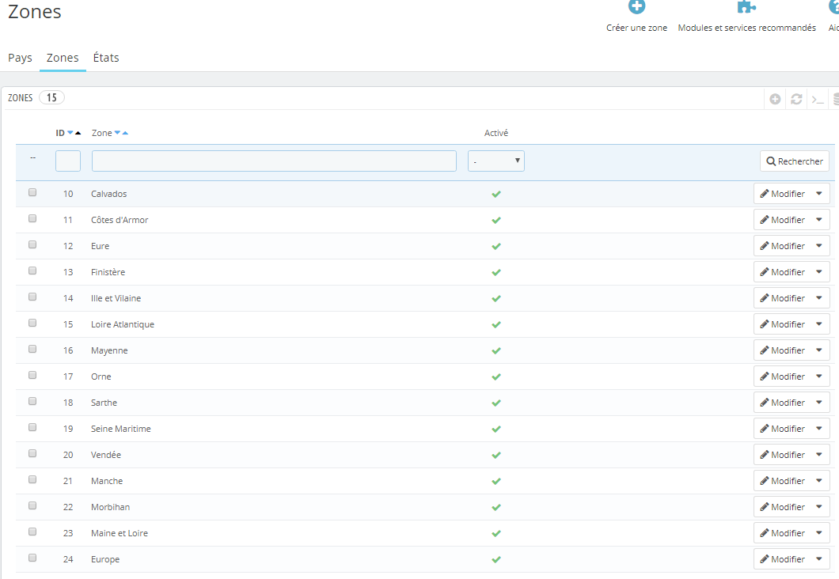Select the Côtes d'Armor row checkbox
This screenshot has width=839, height=579.
click(x=32, y=218)
